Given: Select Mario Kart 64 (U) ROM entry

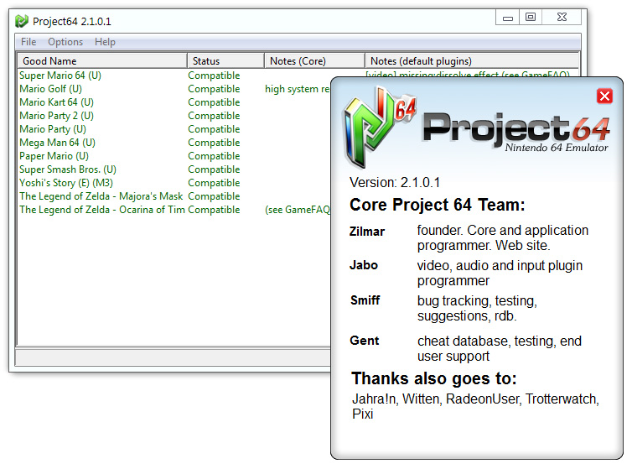Looking at the screenshot, I should [56, 102].
